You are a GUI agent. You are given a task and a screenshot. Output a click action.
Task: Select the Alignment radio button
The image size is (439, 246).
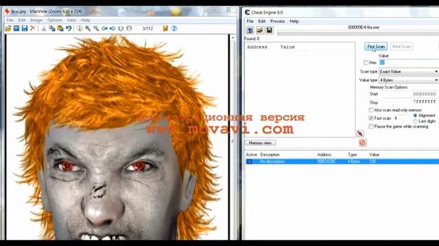(x=415, y=115)
